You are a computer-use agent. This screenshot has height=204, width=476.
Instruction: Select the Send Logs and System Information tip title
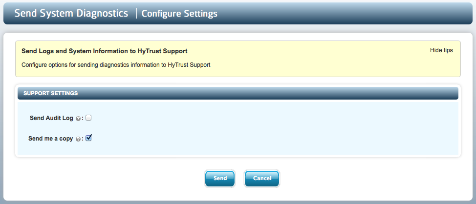coord(105,51)
